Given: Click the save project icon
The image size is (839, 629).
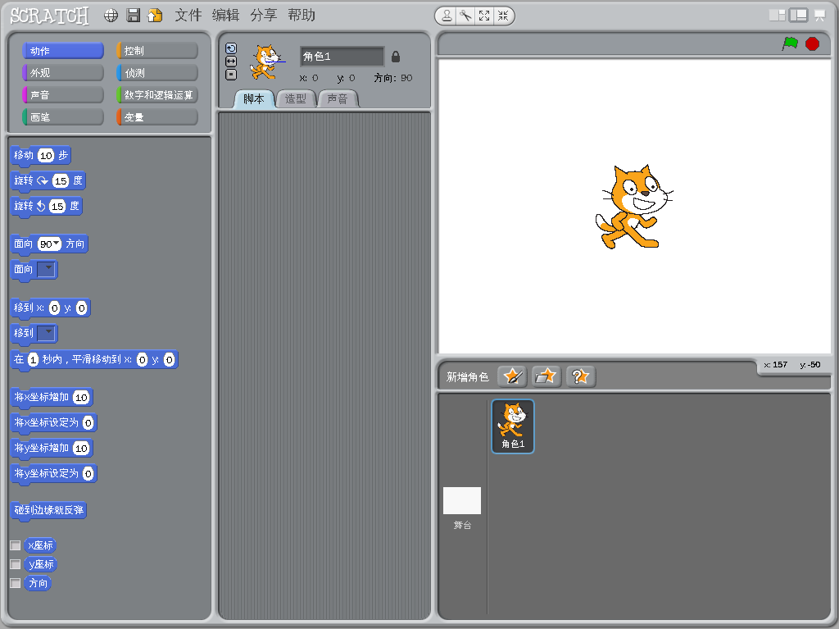Looking at the screenshot, I should (133, 15).
